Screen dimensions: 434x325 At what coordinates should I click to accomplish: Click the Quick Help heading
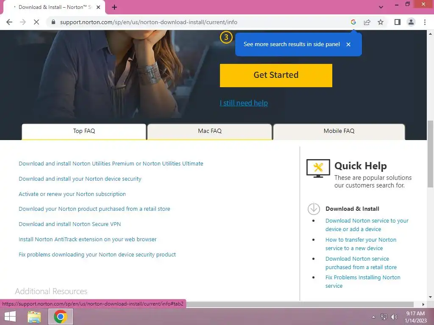(x=360, y=166)
